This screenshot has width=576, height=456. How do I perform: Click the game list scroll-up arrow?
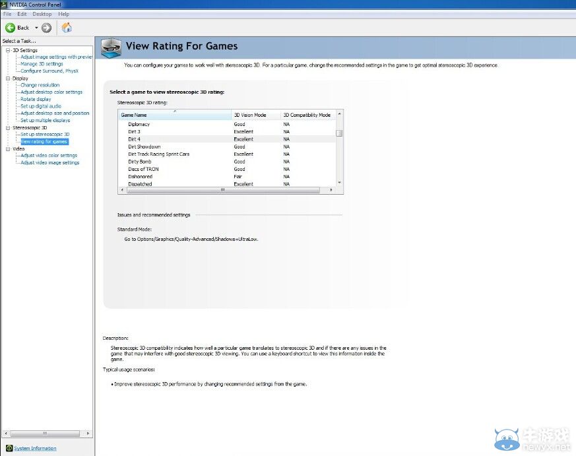(339, 114)
